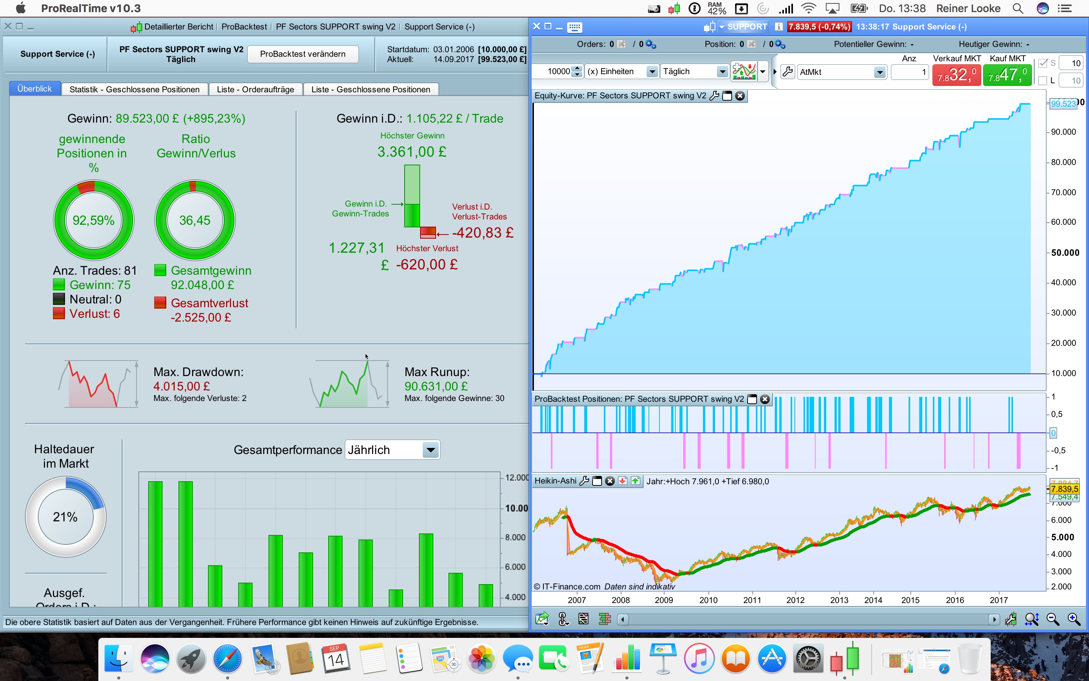Enable the L limit checkbox
Image resolution: width=1089 pixels, height=681 pixels.
click(1042, 81)
